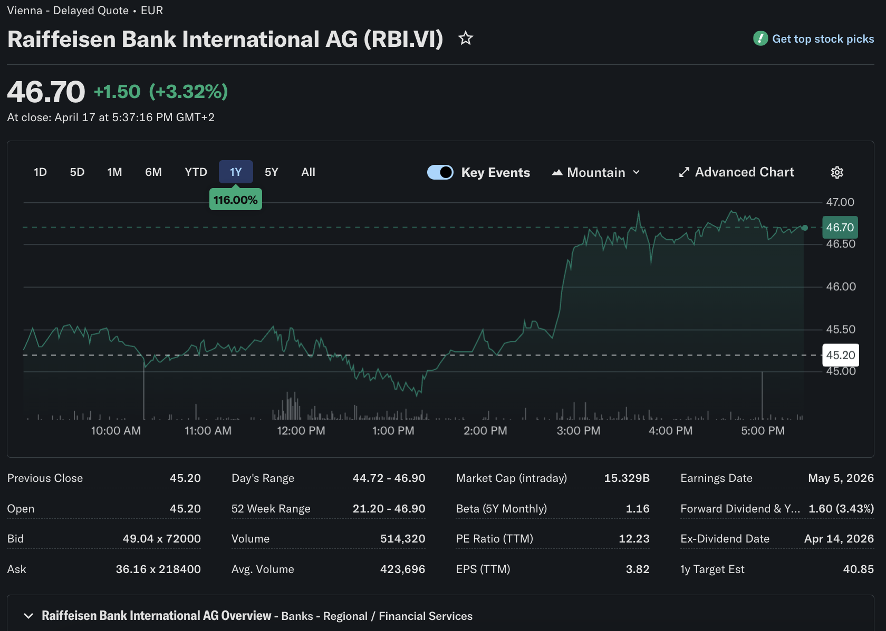Screen dimensions: 886x631
Task: Click the Ex-Dividend Date value Apr 14, 2026
Action: click(x=839, y=539)
